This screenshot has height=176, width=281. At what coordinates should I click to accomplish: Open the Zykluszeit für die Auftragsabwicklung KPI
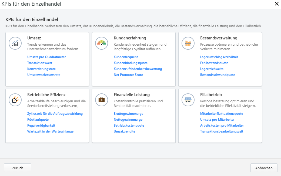tap(55, 113)
